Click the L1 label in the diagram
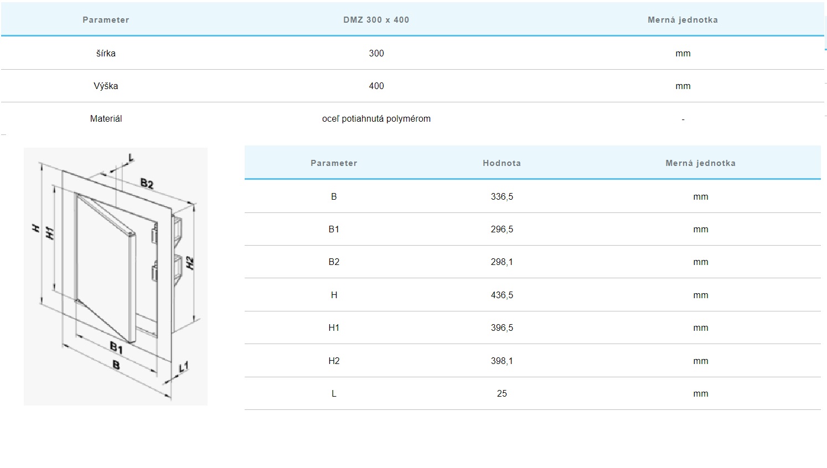 [x=184, y=366]
